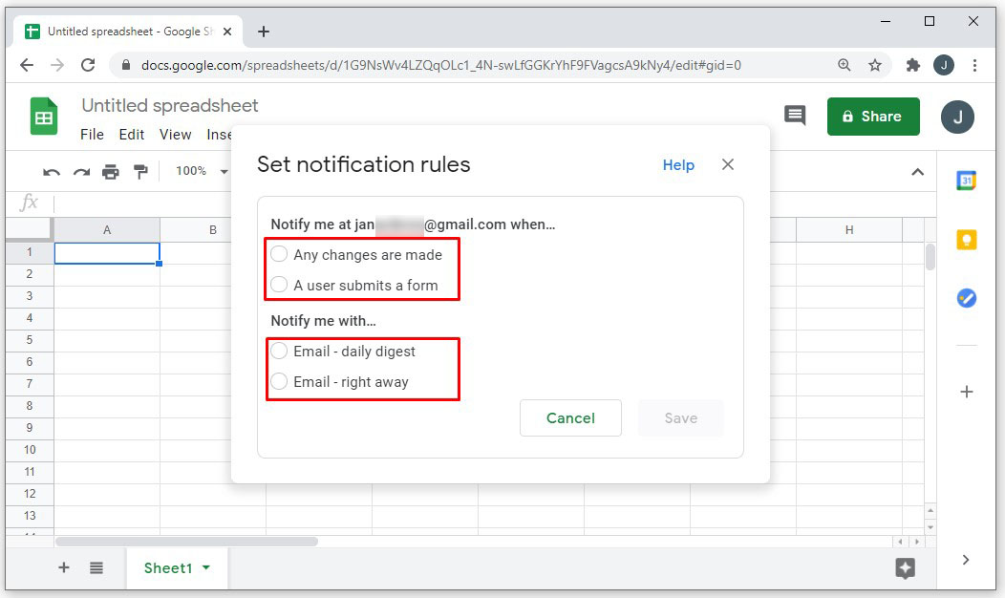The image size is (1005, 598).
Task: Expand the Sheet1 tab dropdown arrow
Action: [206, 568]
